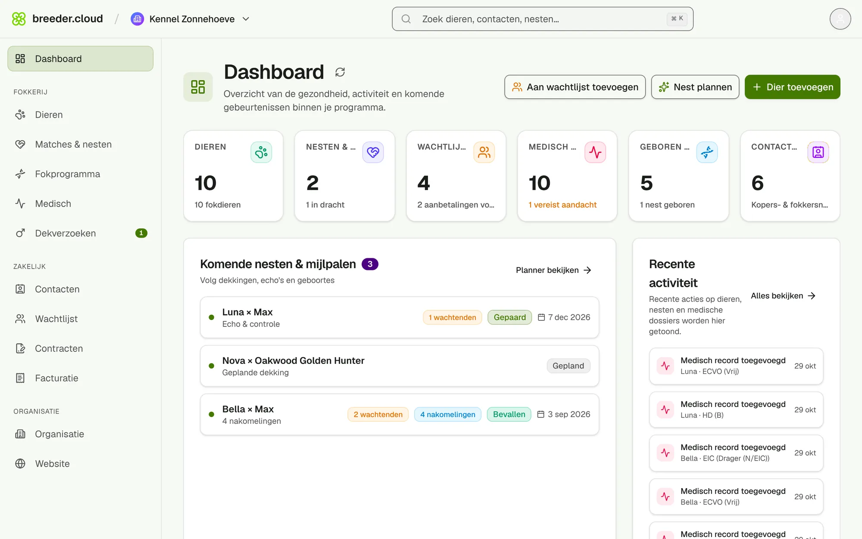Click the Dekverzoeken badge showing 1
This screenshot has height=539, width=862.
[141, 233]
